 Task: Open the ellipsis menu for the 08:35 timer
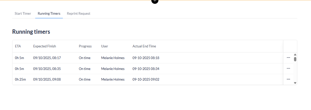tap(288, 68)
